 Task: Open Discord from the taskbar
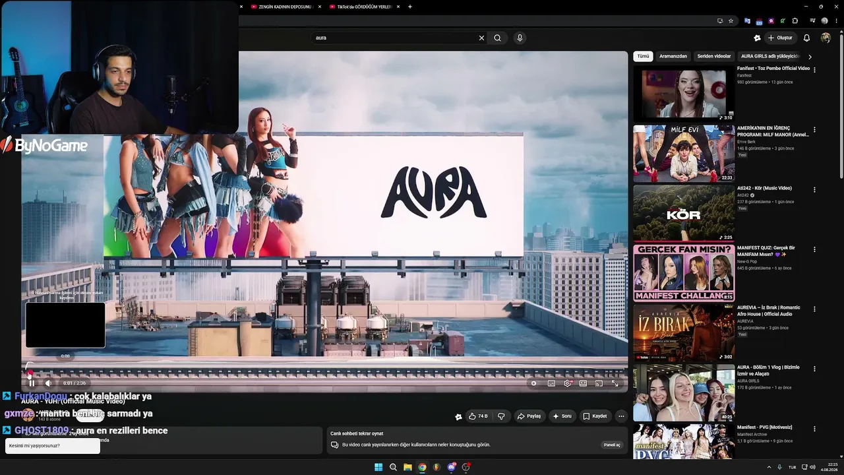[x=451, y=467]
